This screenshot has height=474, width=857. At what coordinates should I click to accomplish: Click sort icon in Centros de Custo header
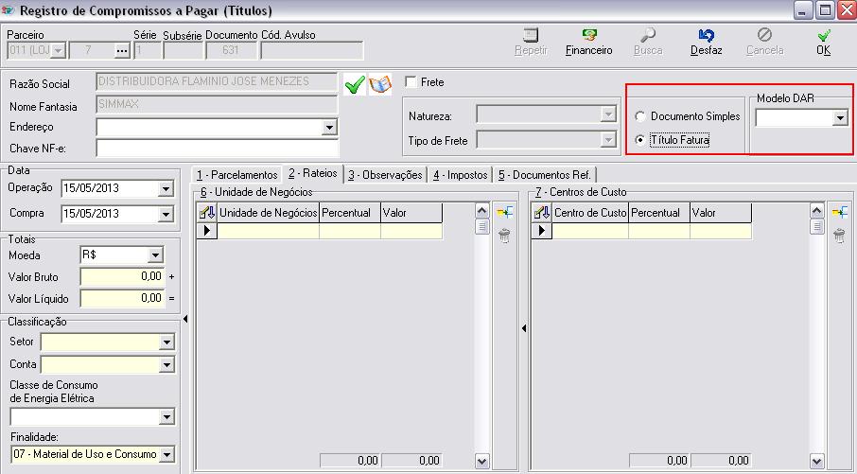click(x=541, y=213)
